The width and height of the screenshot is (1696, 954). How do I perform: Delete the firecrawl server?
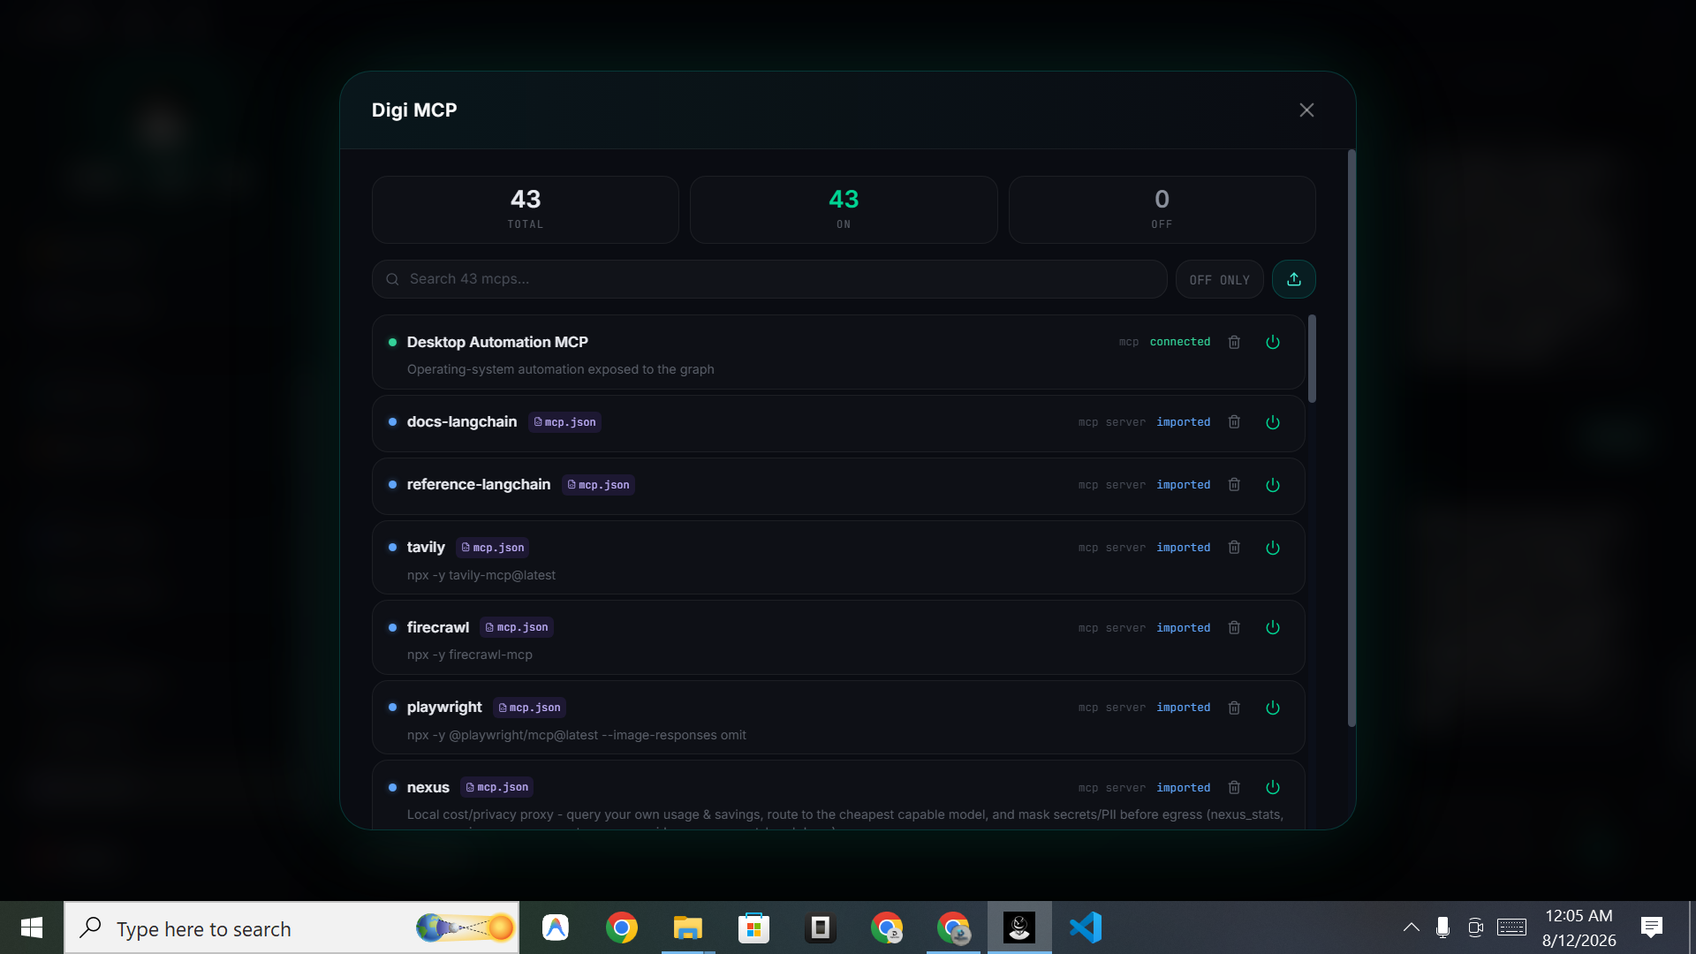[1234, 627]
